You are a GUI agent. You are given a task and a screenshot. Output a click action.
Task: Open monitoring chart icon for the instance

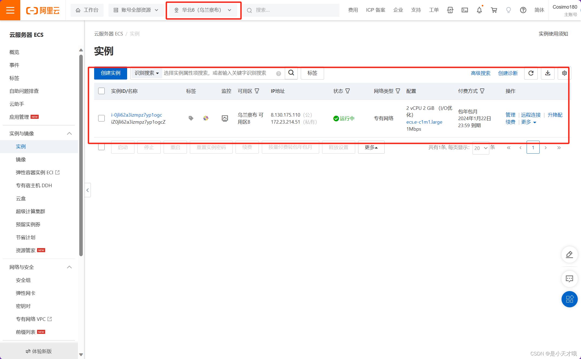(x=225, y=118)
